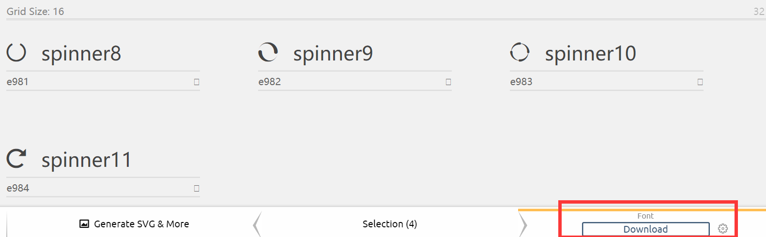766x237 pixels.
Task: Open font preferences gear icon
Action: click(x=723, y=229)
